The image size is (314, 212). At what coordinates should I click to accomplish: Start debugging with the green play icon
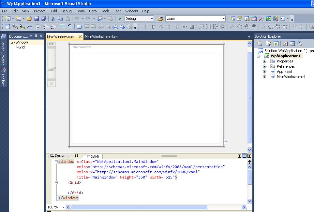coord(120,19)
